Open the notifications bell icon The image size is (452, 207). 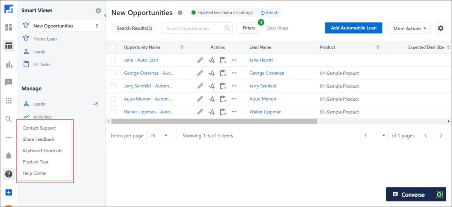click(9, 156)
